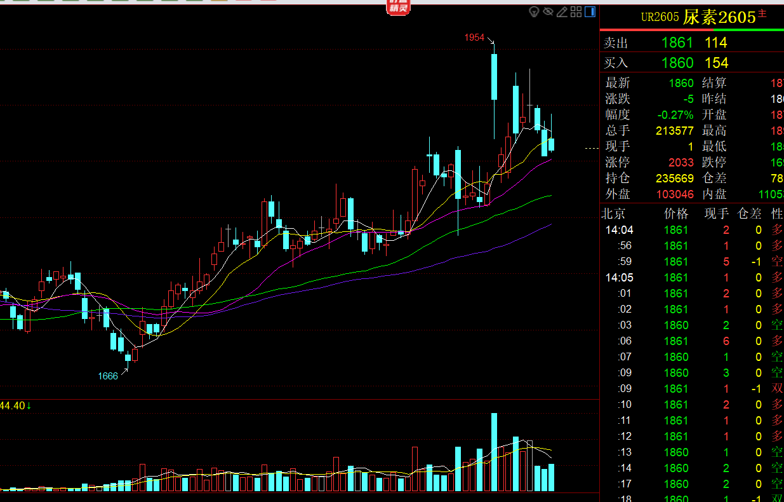
Task: Click the 44.40 volume indicator arrow label
Action: pyautogui.click(x=15, y=405)
